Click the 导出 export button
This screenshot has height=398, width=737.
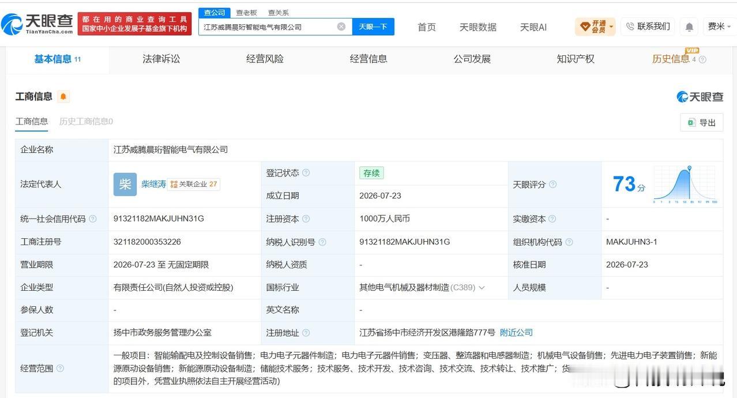[702, 122]
